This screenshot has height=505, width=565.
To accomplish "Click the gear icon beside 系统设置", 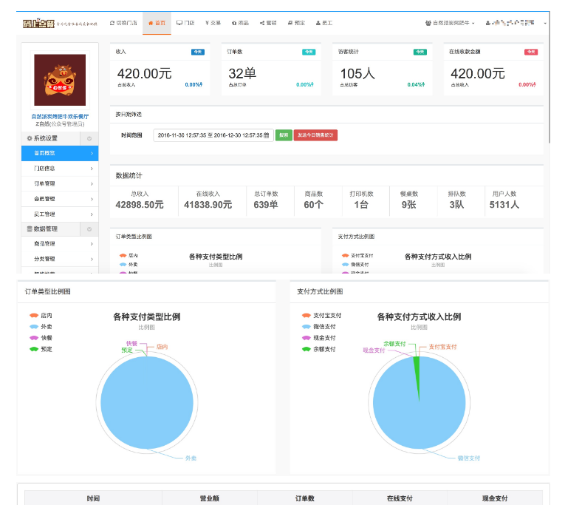I will (30, 138).
